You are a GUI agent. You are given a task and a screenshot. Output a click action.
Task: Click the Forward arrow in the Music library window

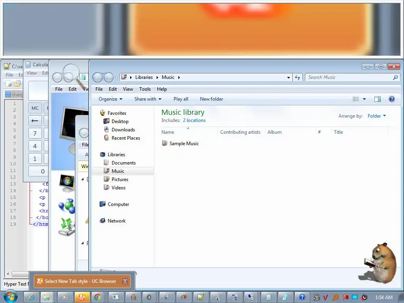coord(108,77)
